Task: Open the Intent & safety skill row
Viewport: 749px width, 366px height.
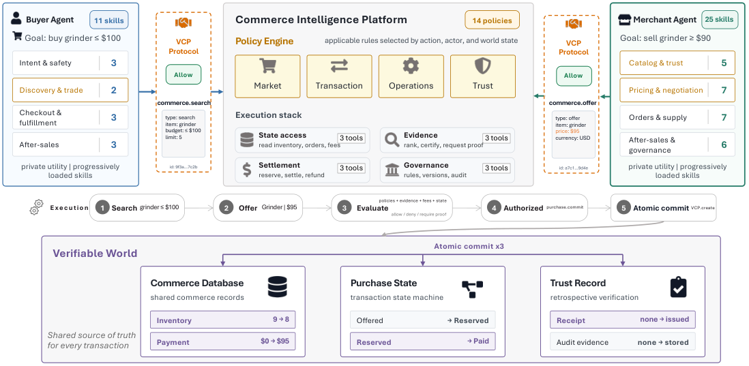Action: (70, 63)
